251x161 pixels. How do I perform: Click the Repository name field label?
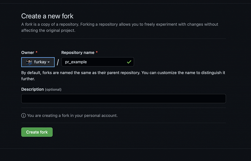[x=78, y=53]
